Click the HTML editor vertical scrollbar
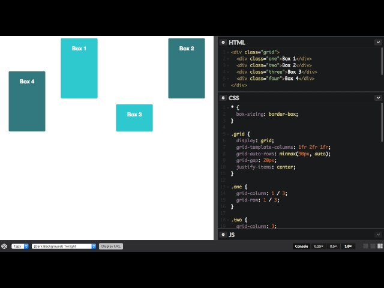This screenshot has height=288, width=384. tap(382, 61)
